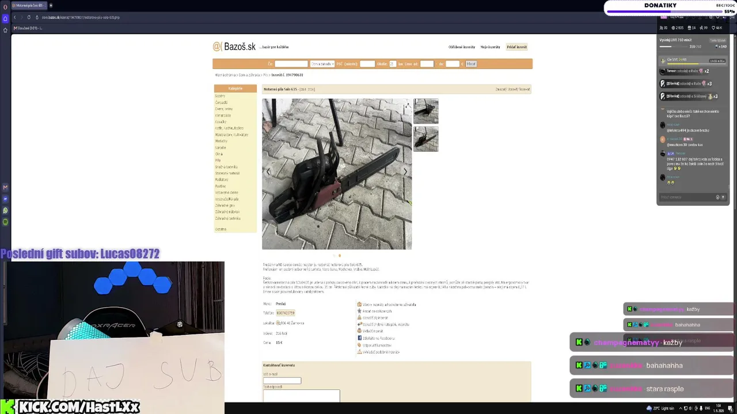737x414 pixels.
Task: Click the user's all-ads icon
Action: 359,304
